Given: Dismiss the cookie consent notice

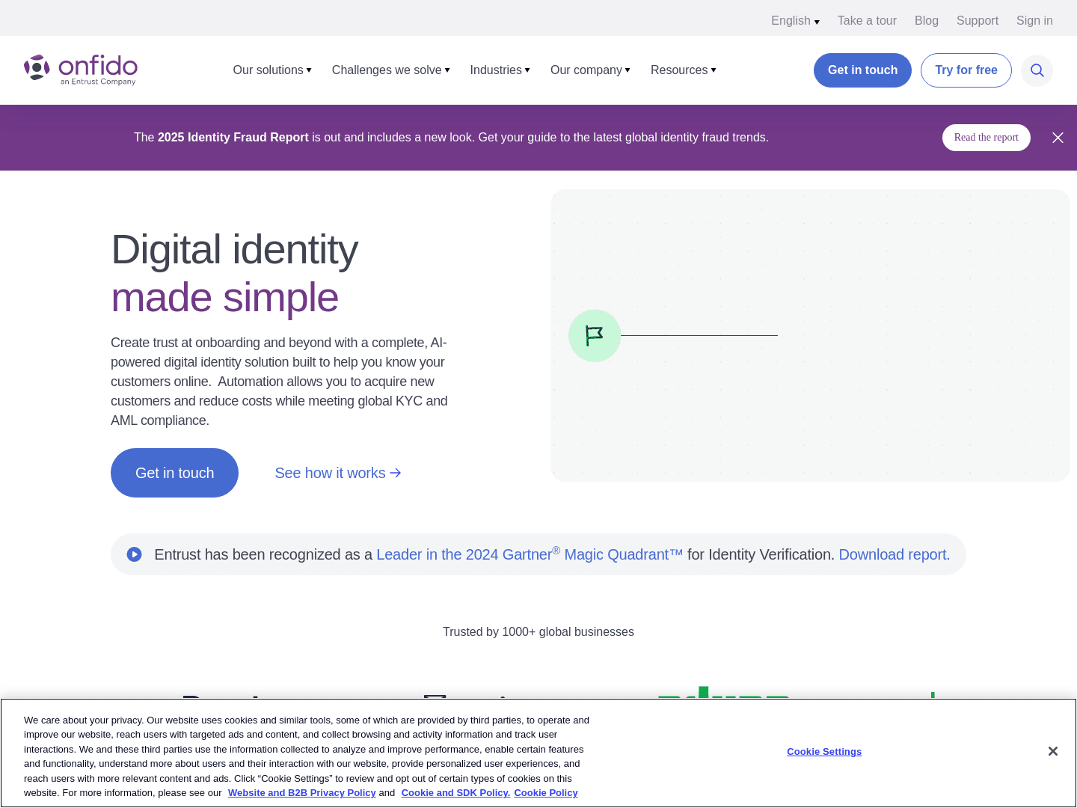Looking at the screenshot, I should pyautogui.click(x=1052, y=751).
